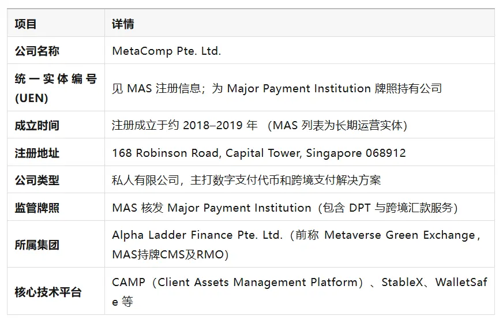Click the MAS 核发 Major Payment Institution cell

coord(299,208)
